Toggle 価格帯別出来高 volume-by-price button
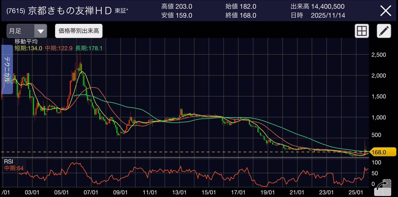The height and width of the screenshot is (197, 398). pos(79,31)
